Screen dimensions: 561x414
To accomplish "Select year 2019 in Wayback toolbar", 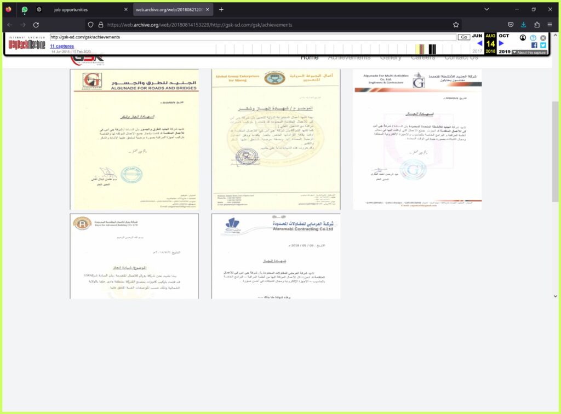I will point(505,51).
